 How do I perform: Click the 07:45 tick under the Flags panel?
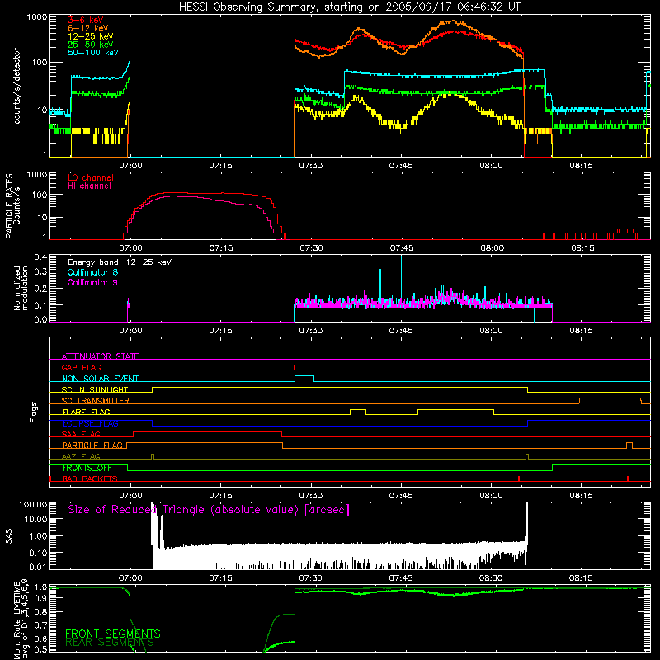[x=402, y=496]
